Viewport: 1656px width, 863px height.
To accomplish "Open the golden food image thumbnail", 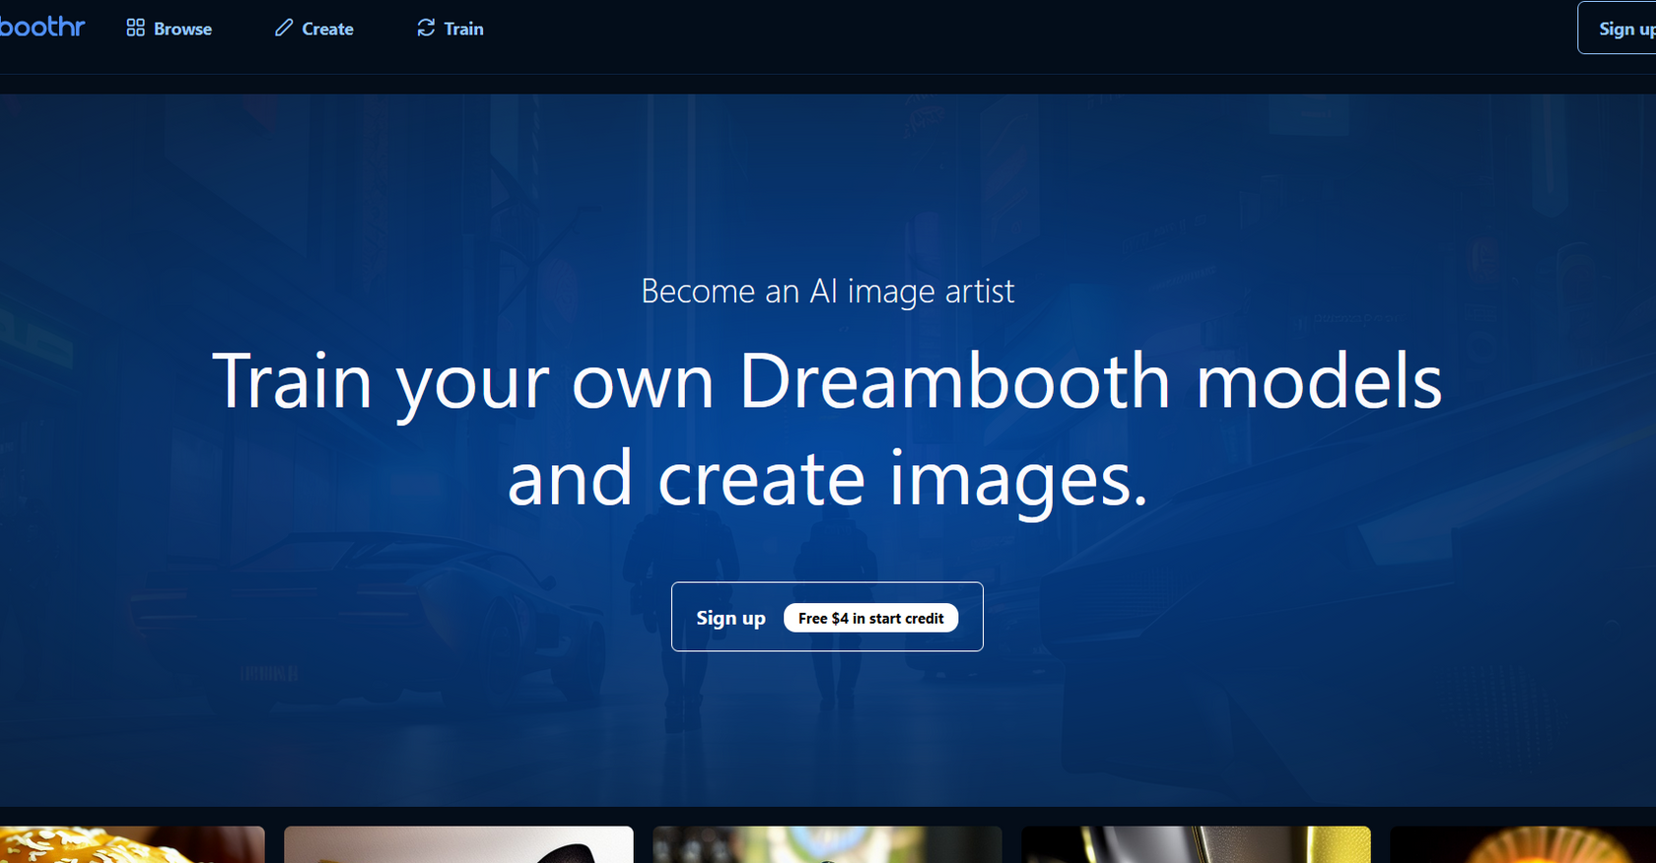I will pos(132,845).
